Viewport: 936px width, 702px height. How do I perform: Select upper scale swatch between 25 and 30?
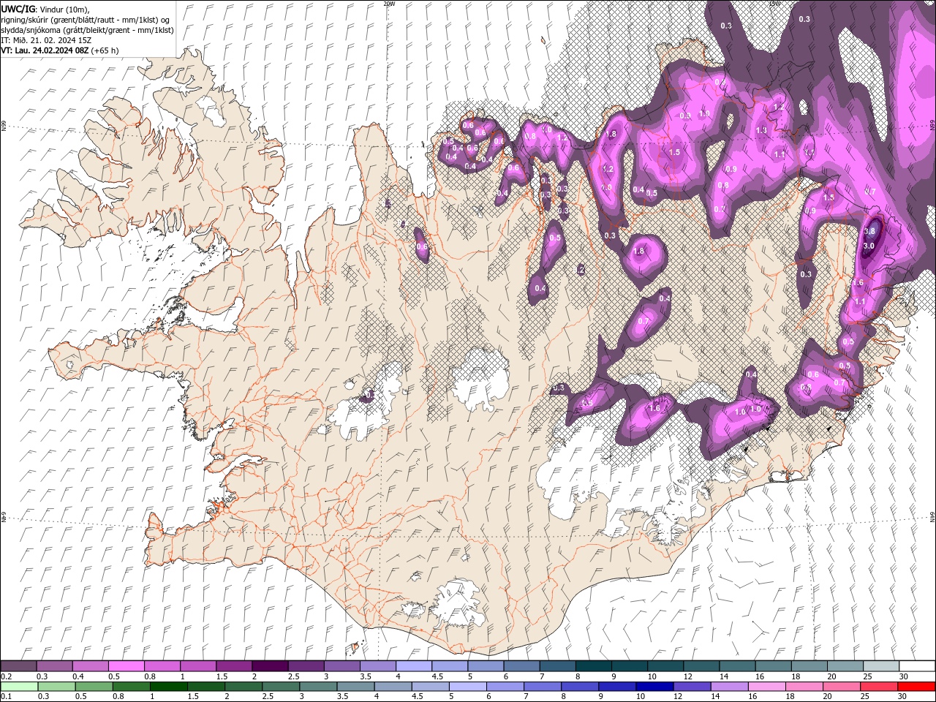pyautogui.click(x=881, y=666)
